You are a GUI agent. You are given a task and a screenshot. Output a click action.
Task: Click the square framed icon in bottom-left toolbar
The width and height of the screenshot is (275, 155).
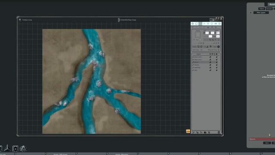15,149
